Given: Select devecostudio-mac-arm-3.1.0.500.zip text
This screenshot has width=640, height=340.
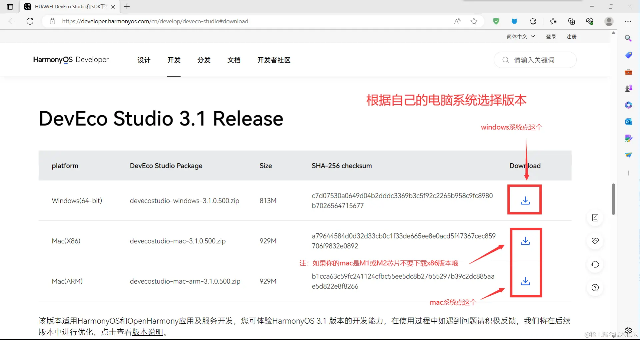Looking at the screenshot, I should coord(185,281).
